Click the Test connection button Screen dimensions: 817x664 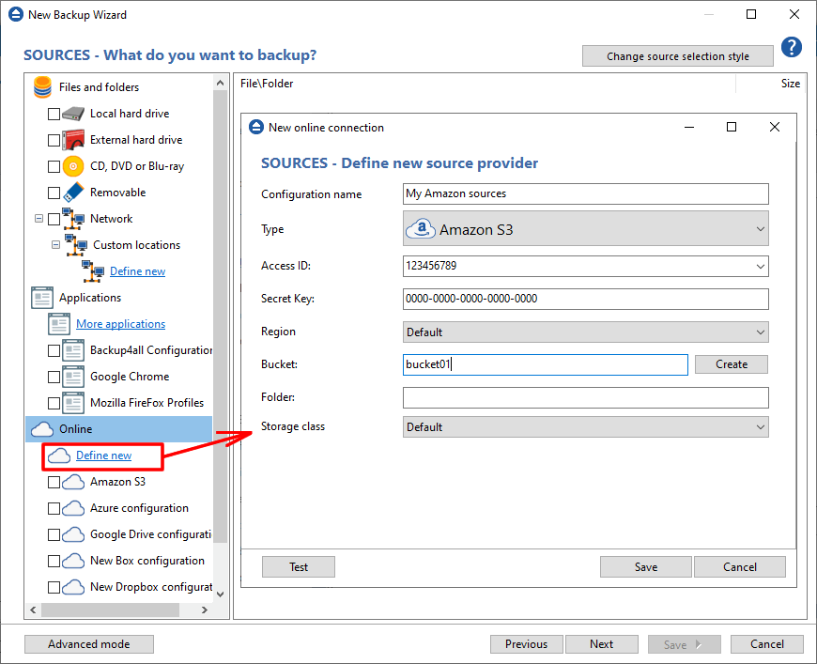pyautogui.click(x=299, y=567)
